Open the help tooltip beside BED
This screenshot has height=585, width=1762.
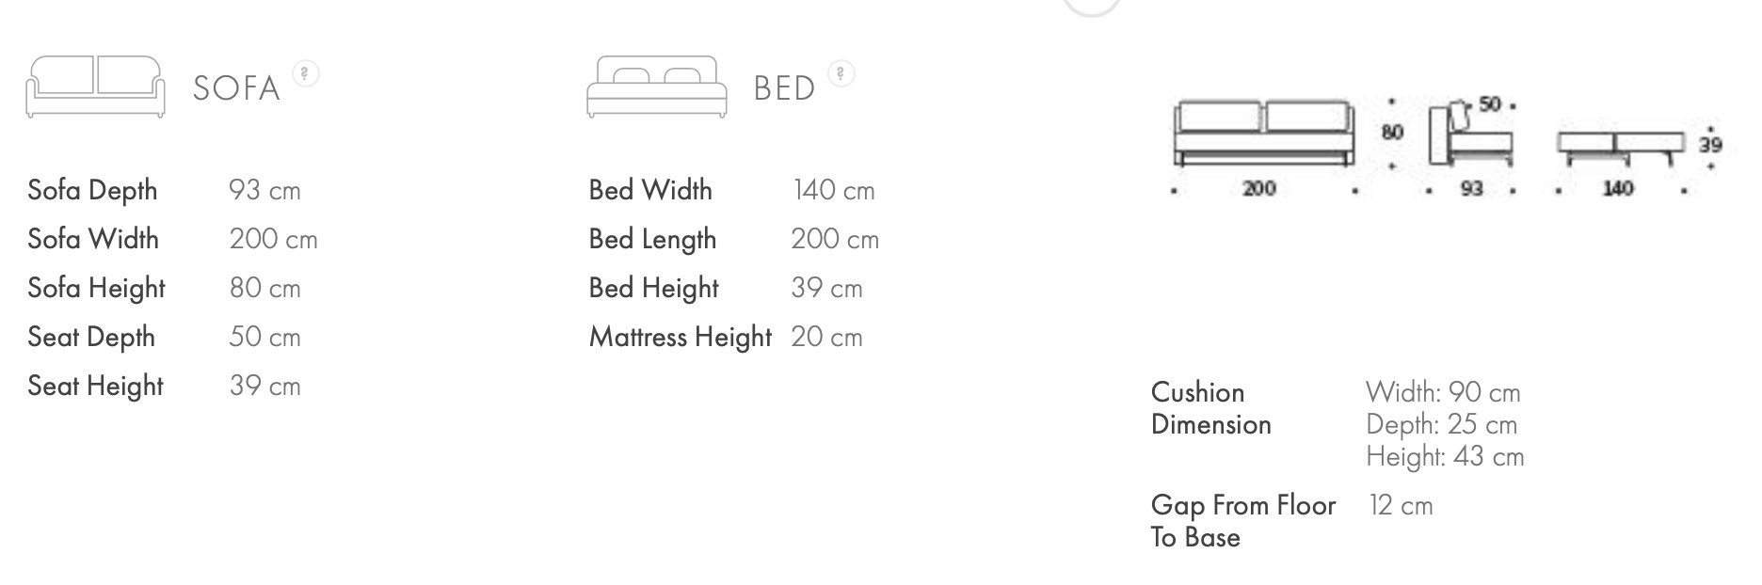coord(841,72)
